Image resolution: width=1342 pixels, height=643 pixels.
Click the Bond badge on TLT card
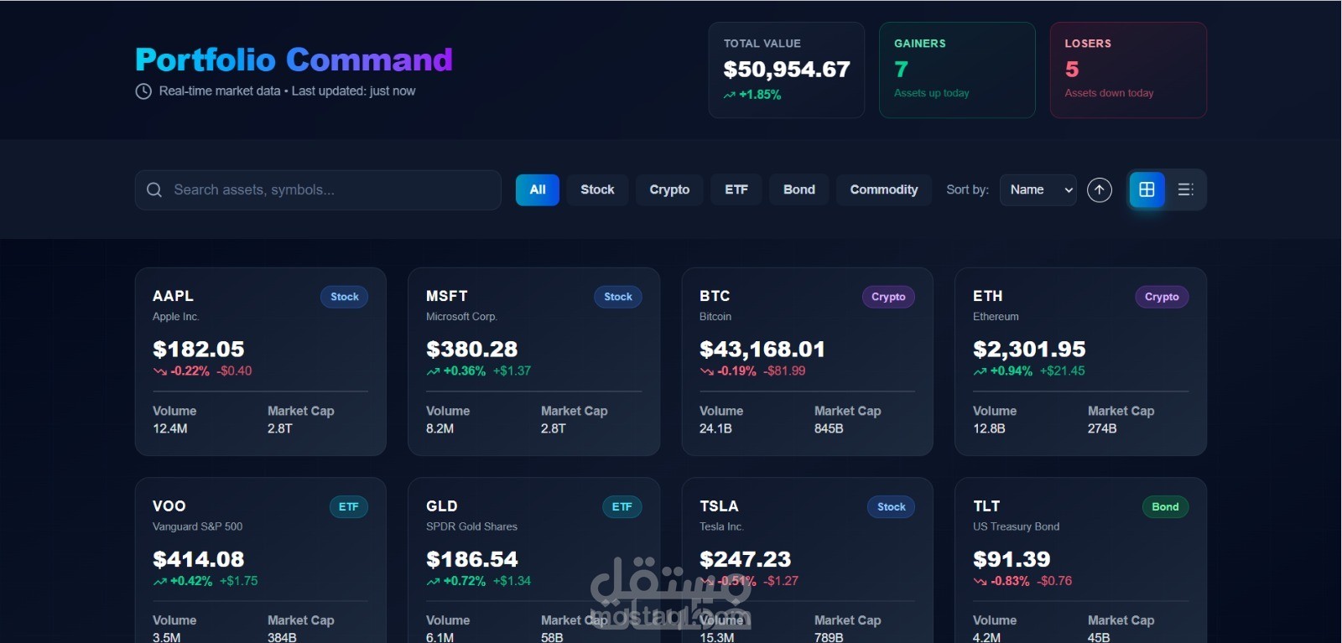[x=1165, y=506]
